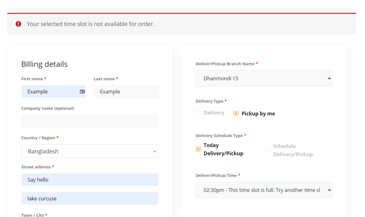Viewport: 365px width, 217px height.
Task: Toggle Today Delivery/Pickup checkbox
Action: pyautogui.click(x=198, y=149)
